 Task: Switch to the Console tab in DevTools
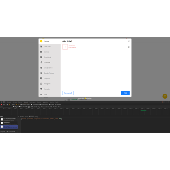point(15,102)
